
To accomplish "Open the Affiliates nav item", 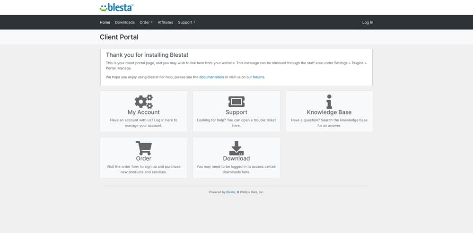I will 166,22.
